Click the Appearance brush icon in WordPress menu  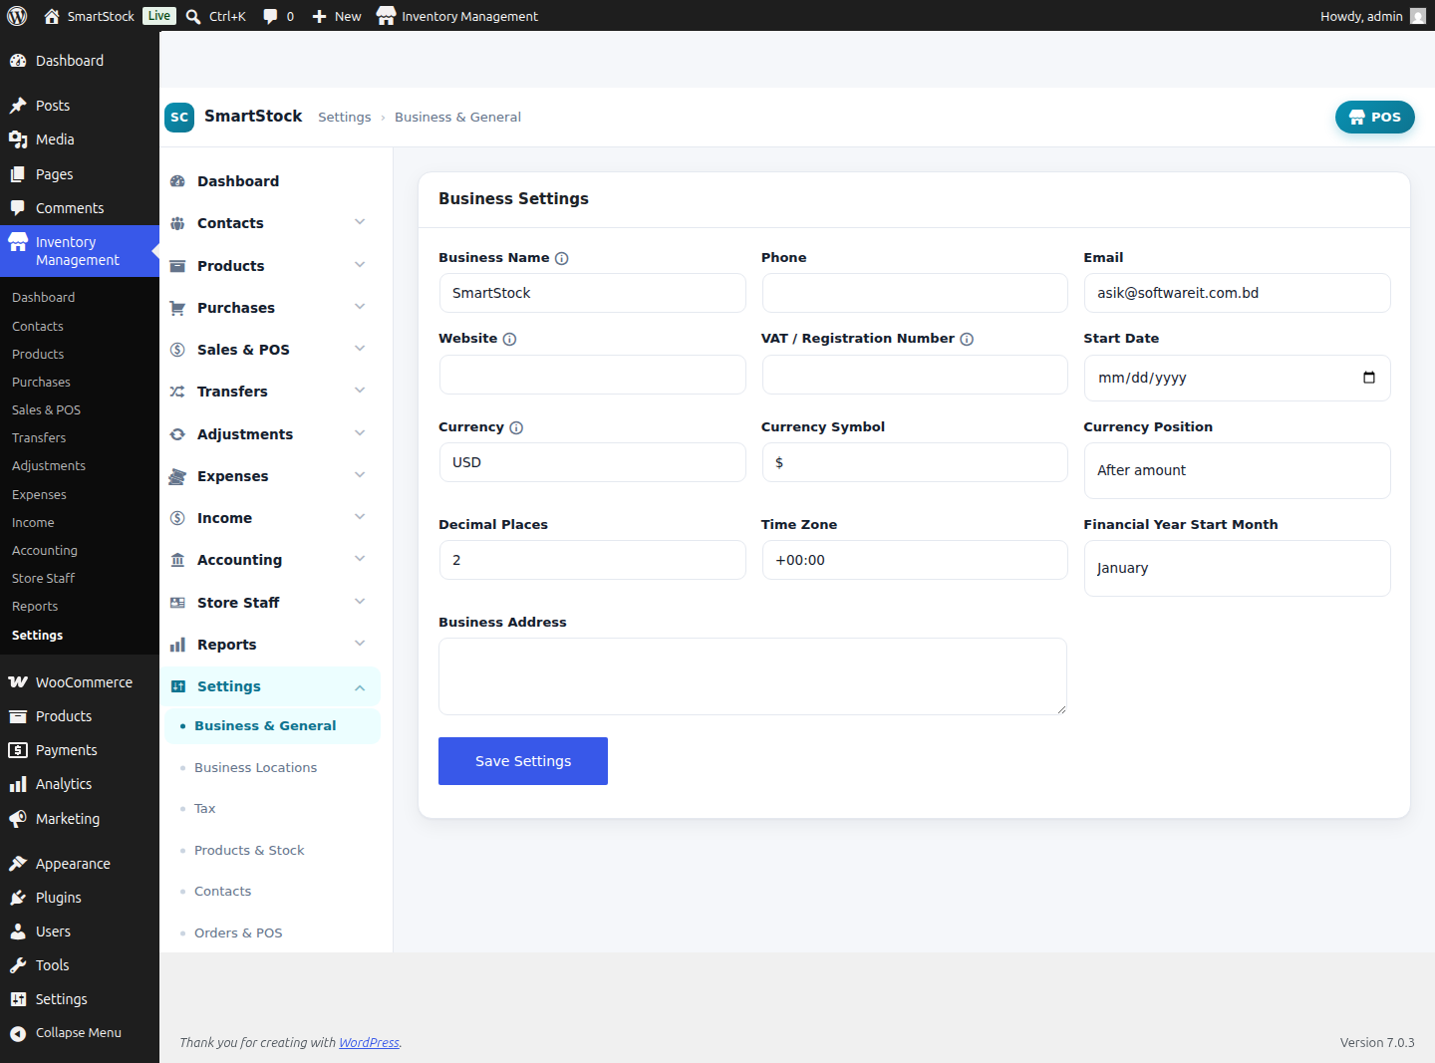[18, 864]
